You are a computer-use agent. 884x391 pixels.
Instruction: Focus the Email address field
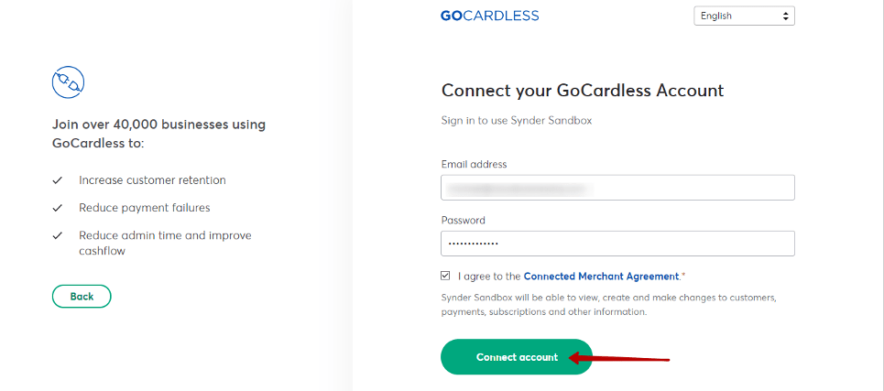click(617, 188)
